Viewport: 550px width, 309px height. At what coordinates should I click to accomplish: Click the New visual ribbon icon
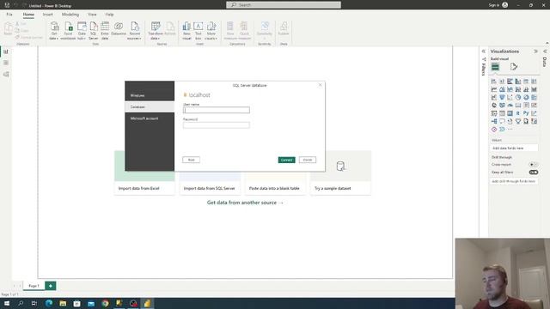coord(186,31)
